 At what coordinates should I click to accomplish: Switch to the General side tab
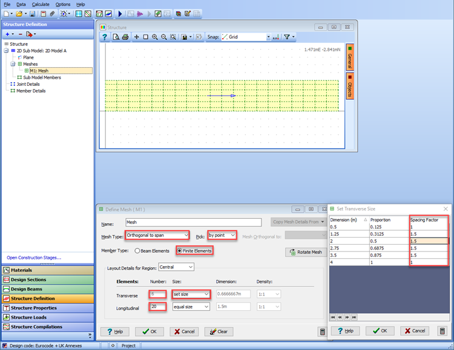(350, 57)
